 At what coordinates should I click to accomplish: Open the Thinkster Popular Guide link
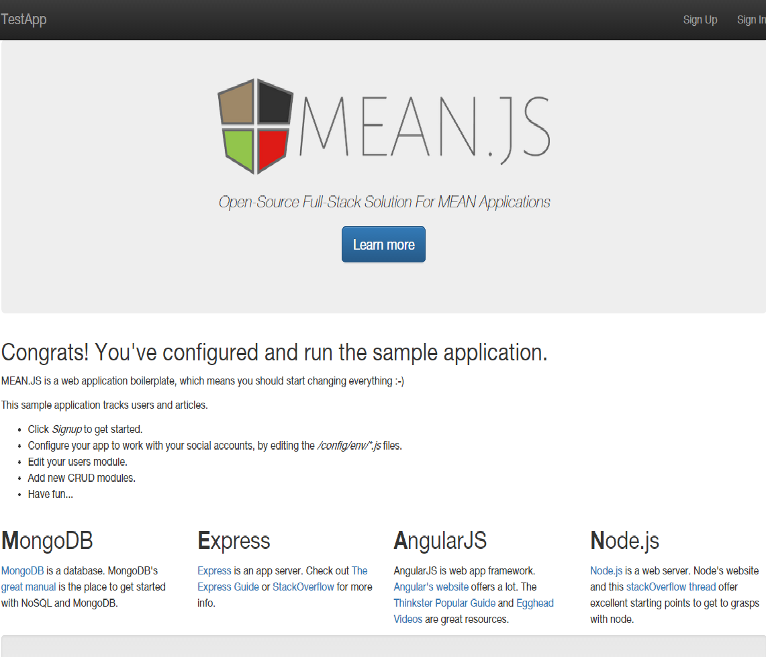point(444,603)
